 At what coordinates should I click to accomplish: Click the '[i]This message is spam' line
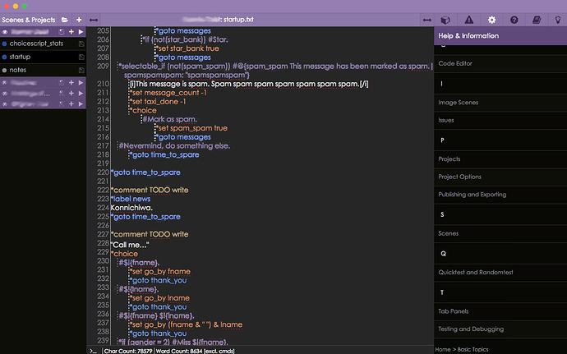tap(249, 84)
